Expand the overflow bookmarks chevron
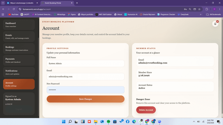Screen dimensions: 223x125 point(201,15)
